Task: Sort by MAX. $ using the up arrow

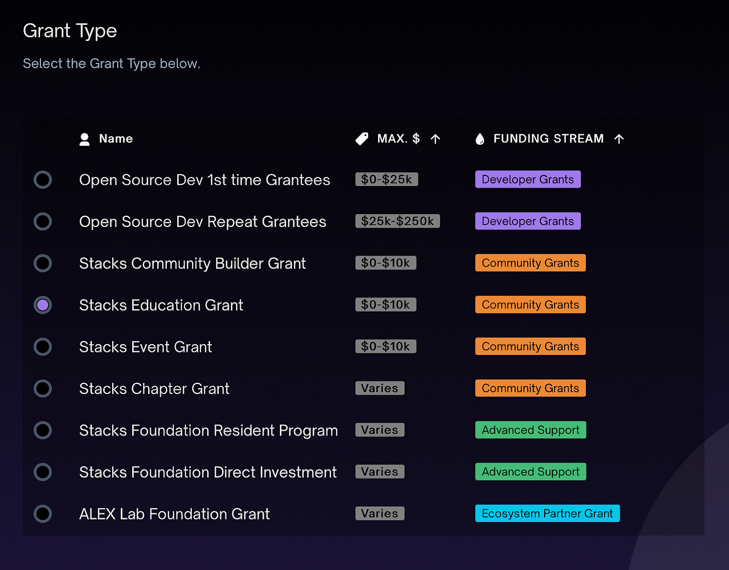Action: click(x=436, y=139)
